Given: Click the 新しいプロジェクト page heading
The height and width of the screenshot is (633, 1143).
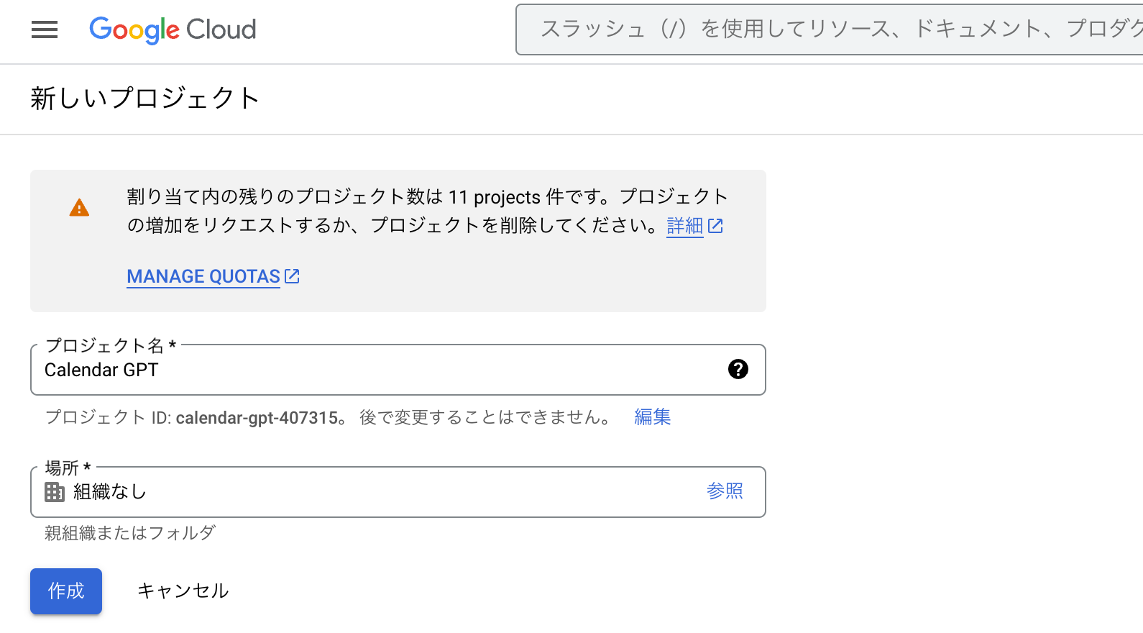Looking at the screenshot, I should pos(145,99).
